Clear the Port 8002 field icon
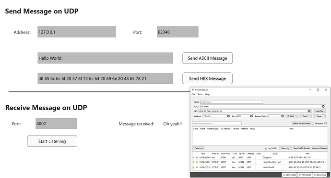The image size is (331, 178). (251, 116)
